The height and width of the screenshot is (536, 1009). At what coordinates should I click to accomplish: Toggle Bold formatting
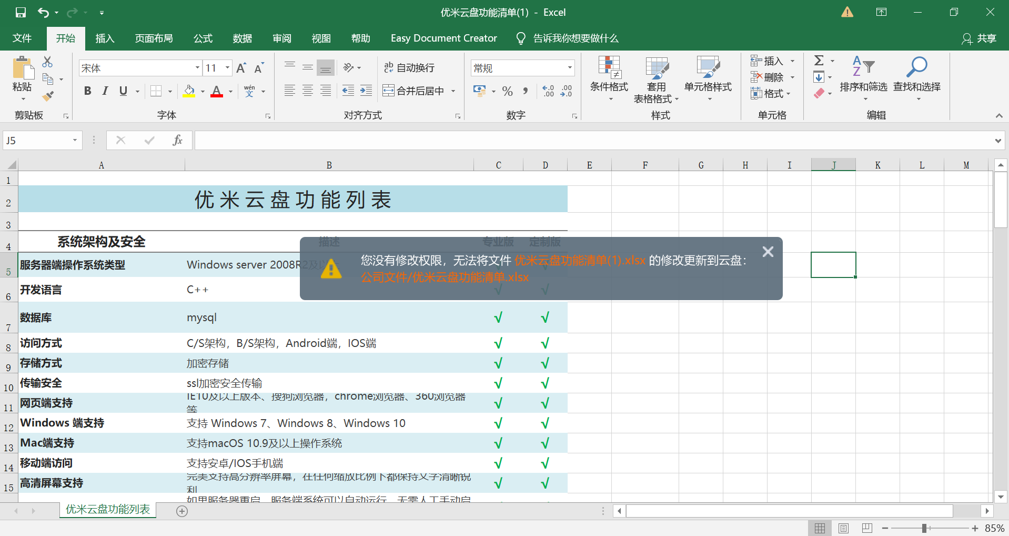(87, 91)
